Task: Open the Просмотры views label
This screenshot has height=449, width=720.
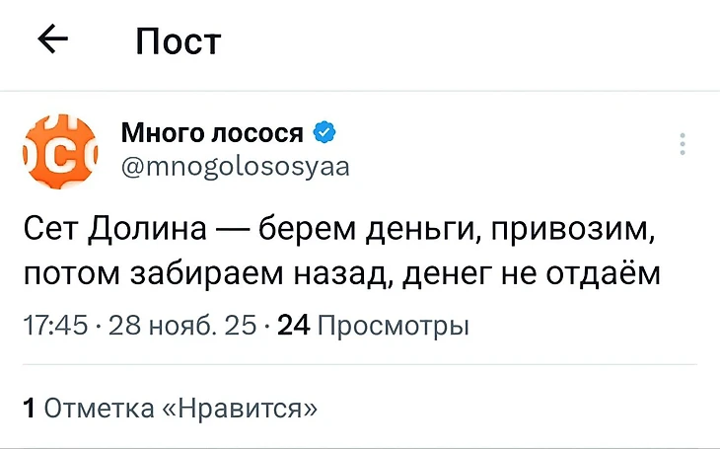Action: point(396,326)
